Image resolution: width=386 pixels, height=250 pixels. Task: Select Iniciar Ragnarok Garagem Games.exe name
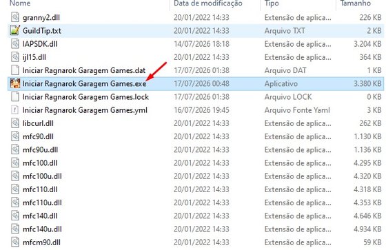[84, 83]
